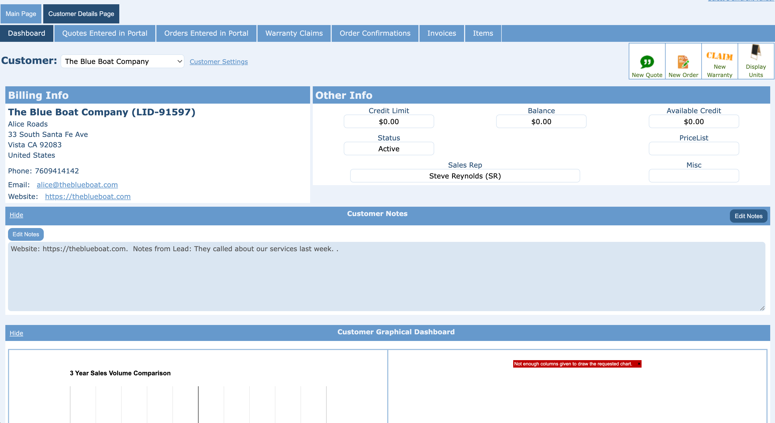This screenshot has height=423, width=775.
Task: Click inside the customer notes text area
Action: (386, 276)
